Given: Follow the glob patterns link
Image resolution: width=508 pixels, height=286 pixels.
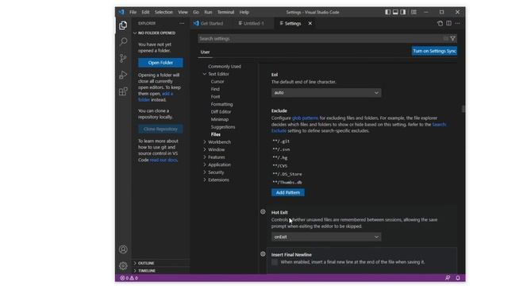Looking at the screenshot, I should point(305,118).
